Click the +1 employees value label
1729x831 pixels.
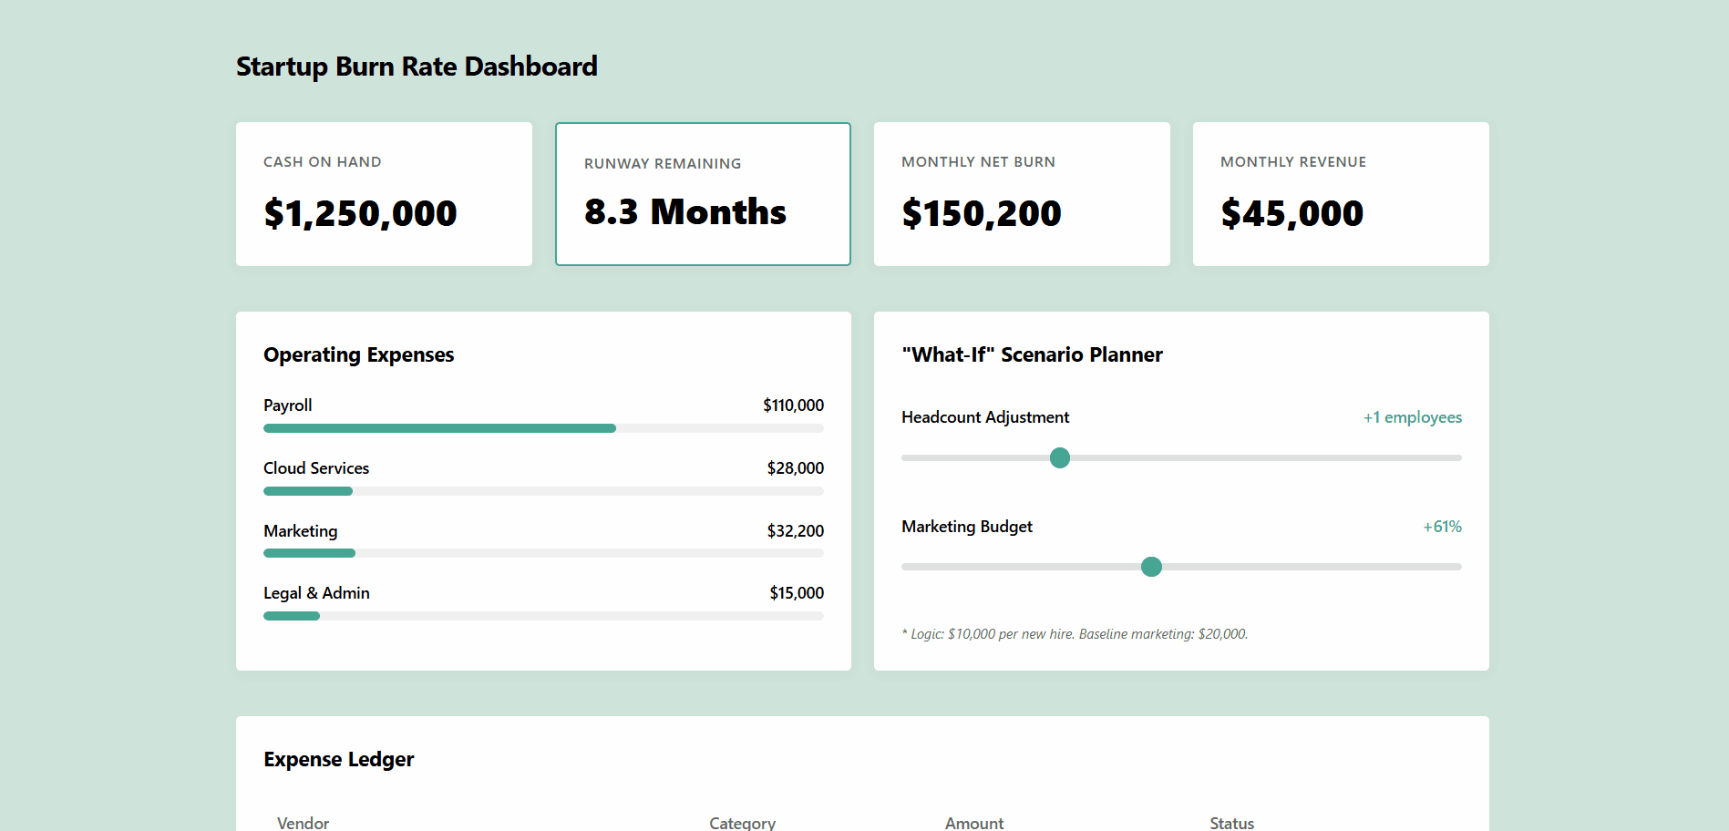coord(1412,417)
